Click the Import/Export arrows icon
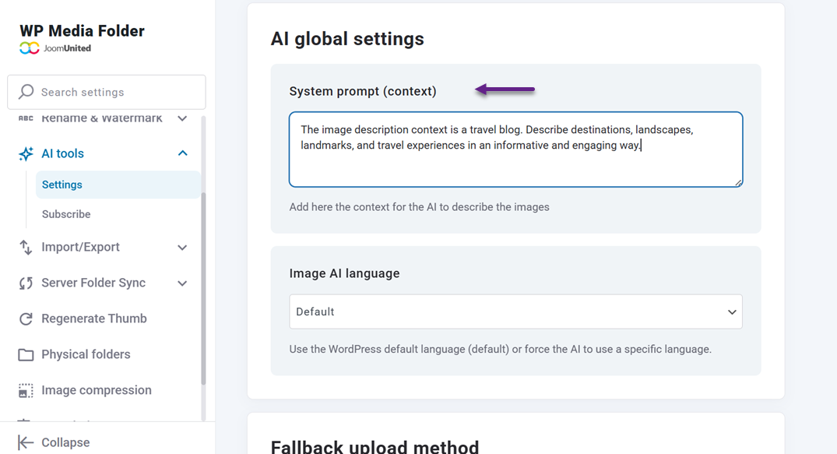This screenshot has width=837, height=454. tap(26, 247)
